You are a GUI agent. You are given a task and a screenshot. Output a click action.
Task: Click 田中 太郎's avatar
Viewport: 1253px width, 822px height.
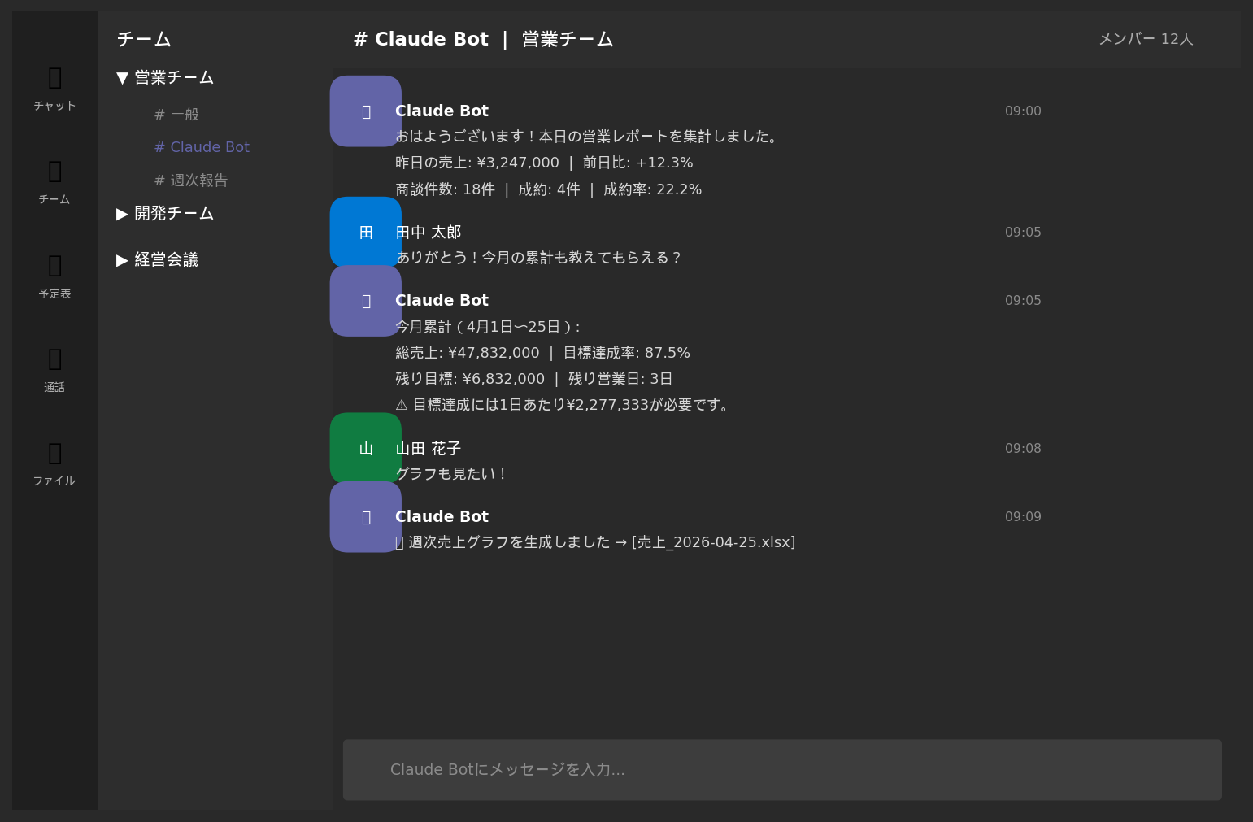tap(365, 232)
